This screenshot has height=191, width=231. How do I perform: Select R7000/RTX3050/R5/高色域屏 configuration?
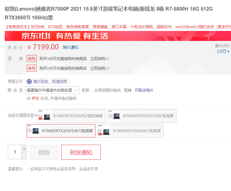click(x=72, y=116)
